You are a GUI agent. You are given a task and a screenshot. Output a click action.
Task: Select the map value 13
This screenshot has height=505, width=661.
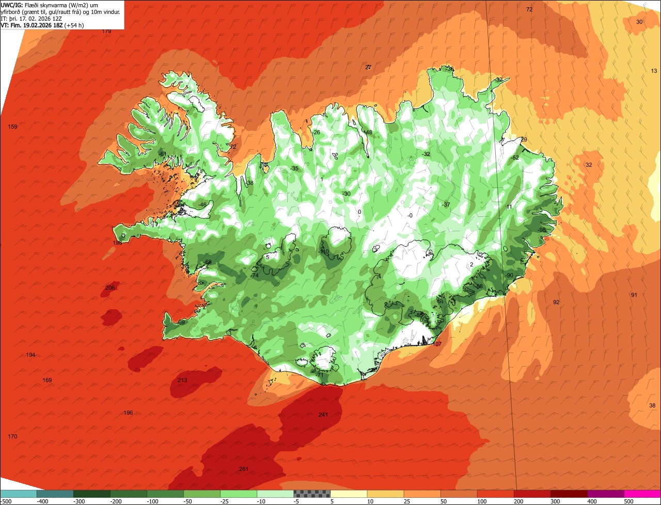654,71
